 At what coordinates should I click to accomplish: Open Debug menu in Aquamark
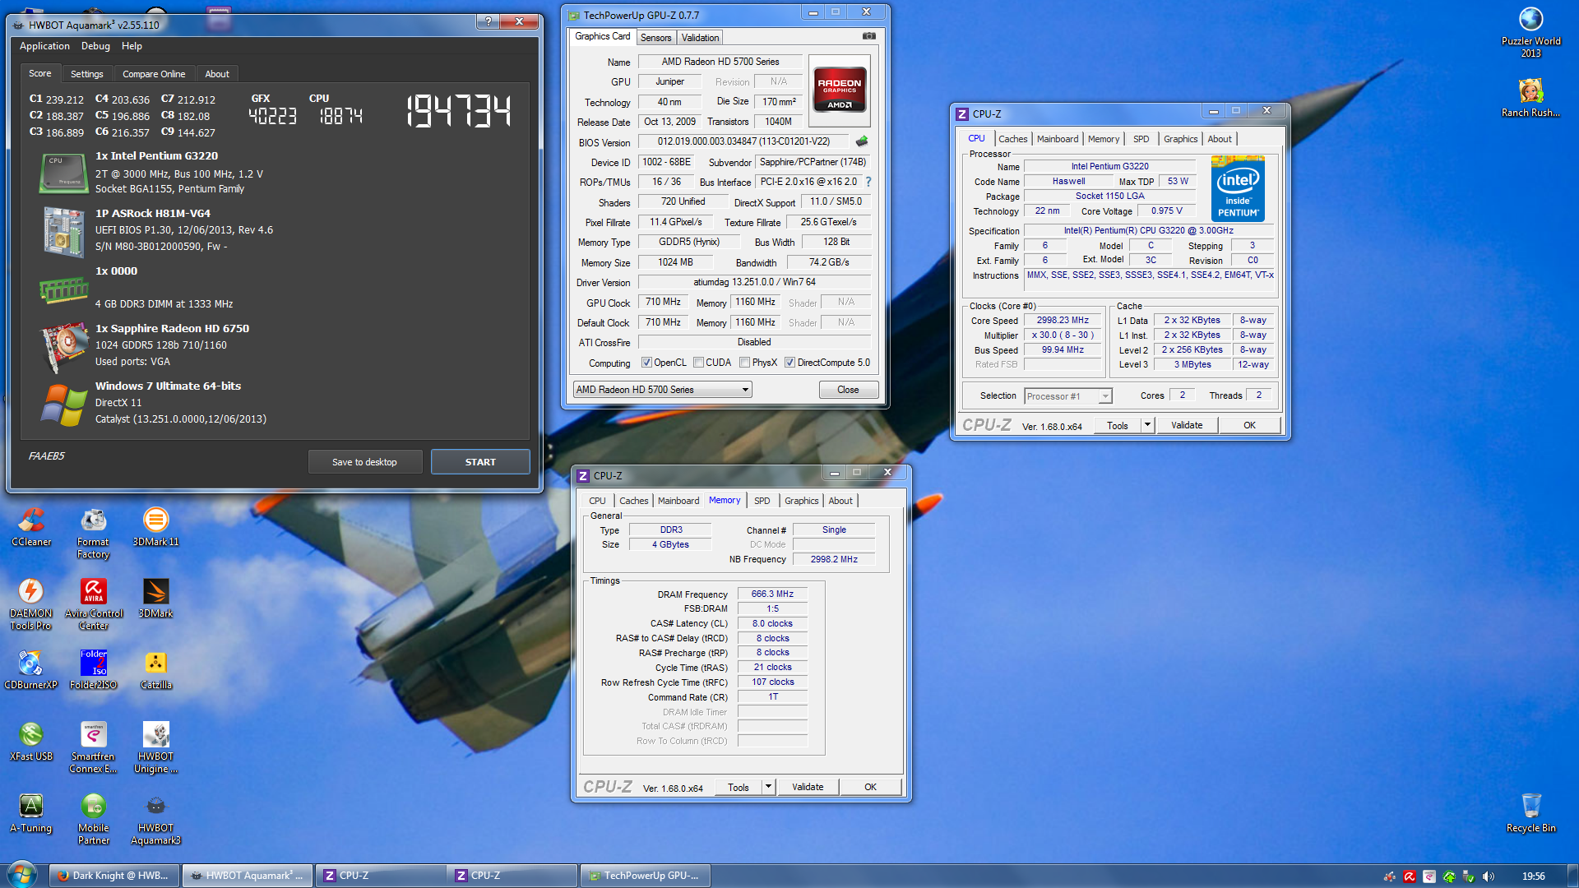click(95, 46)
